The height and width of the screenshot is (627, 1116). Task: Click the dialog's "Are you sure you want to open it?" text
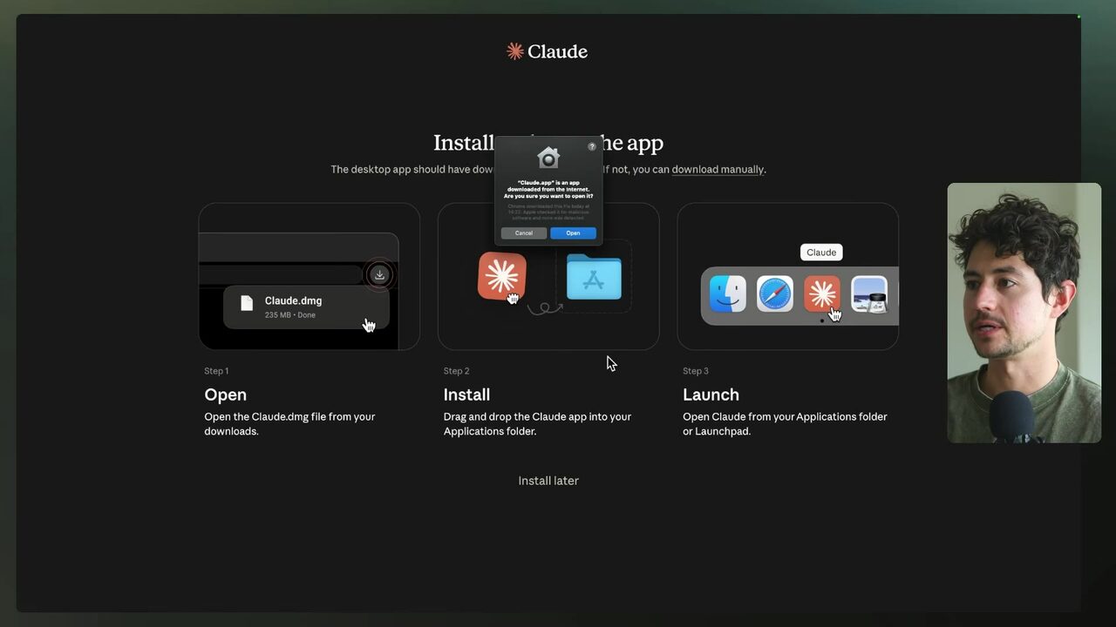tap(548, 196)
